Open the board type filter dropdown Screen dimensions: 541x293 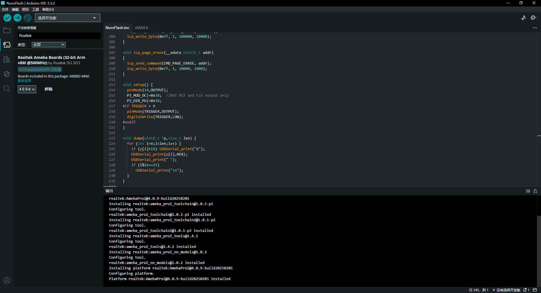49,45
